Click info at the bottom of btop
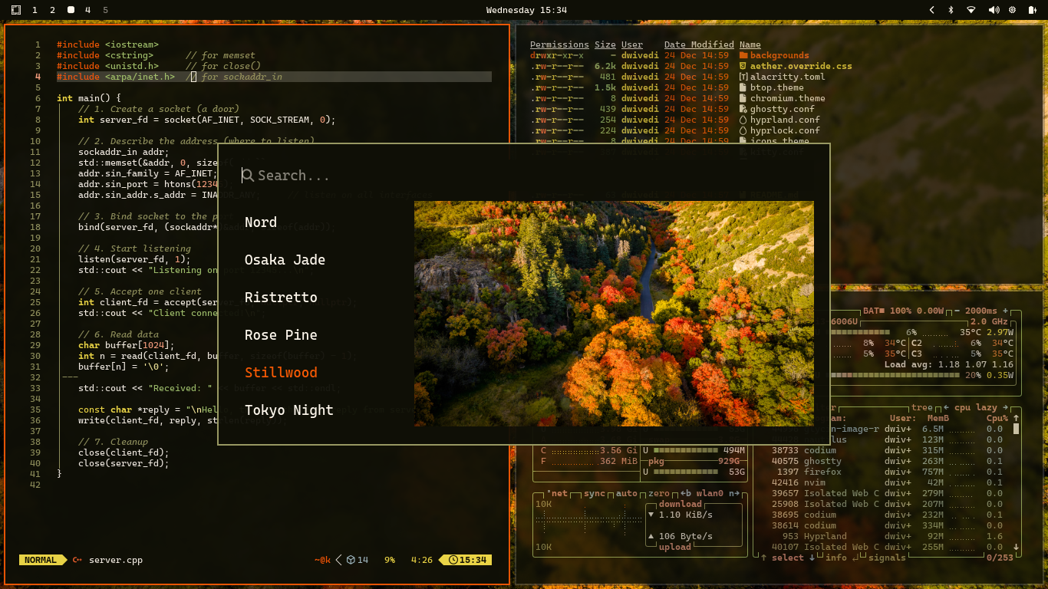Image resolution: width=1048 pixels, height=589 pixels. [835, 558]
